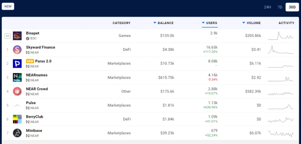
Task: Click the Other category for NEAR Crowd
Action: [x=126, y=91]
